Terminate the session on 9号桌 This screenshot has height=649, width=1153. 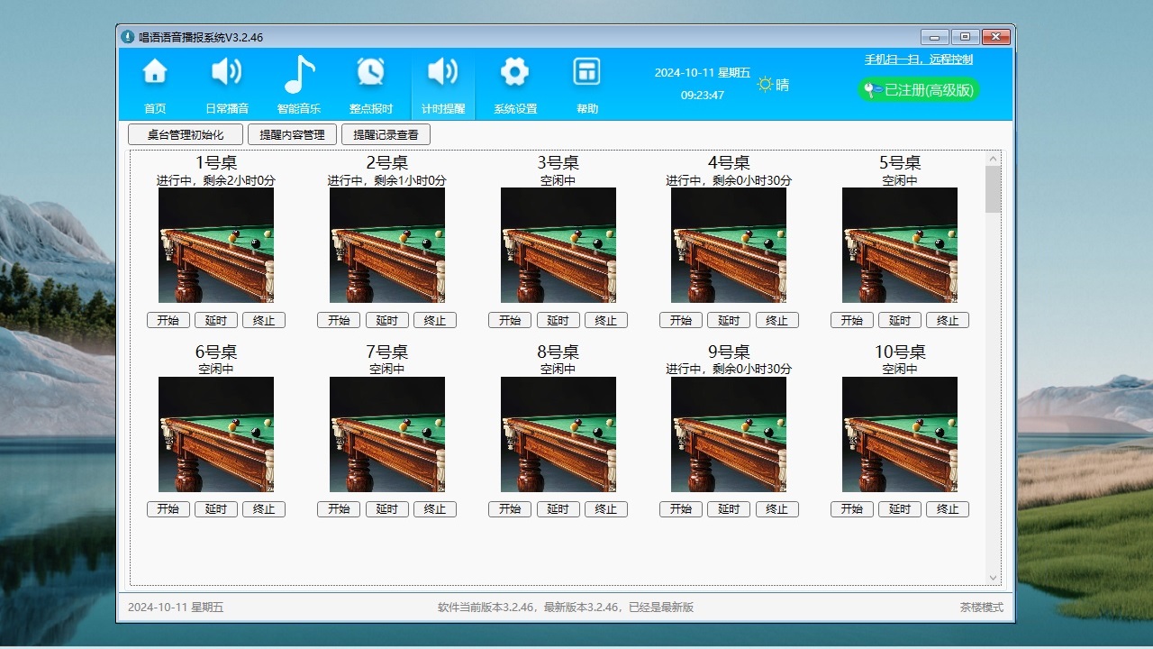point(777,508)
